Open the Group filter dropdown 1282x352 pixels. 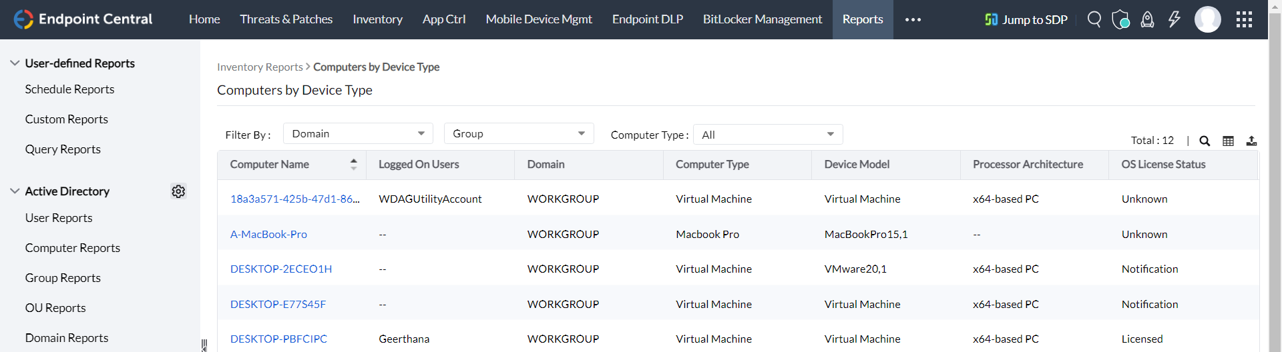(x=518, y=133)
